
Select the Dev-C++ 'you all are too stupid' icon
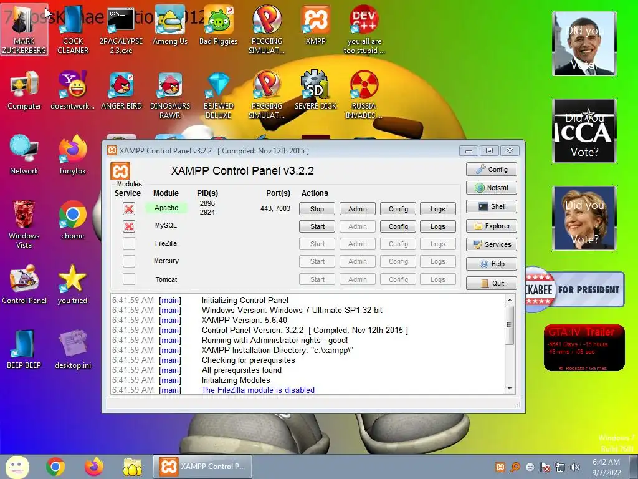coord(364,31)
